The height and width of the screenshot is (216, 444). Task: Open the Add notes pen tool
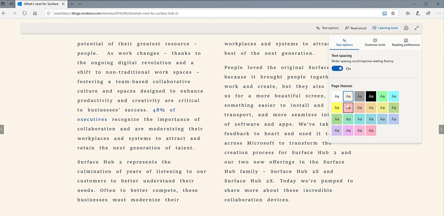point(418,13)
